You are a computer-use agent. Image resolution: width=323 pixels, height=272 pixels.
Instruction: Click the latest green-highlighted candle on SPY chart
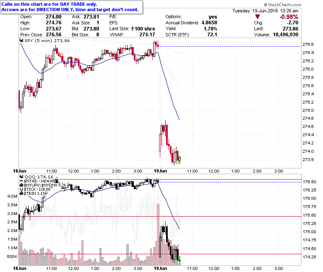[x=180, y=160]
